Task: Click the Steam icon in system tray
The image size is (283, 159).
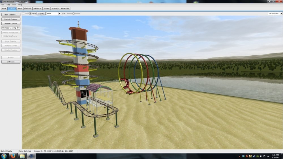Action: 254,156
